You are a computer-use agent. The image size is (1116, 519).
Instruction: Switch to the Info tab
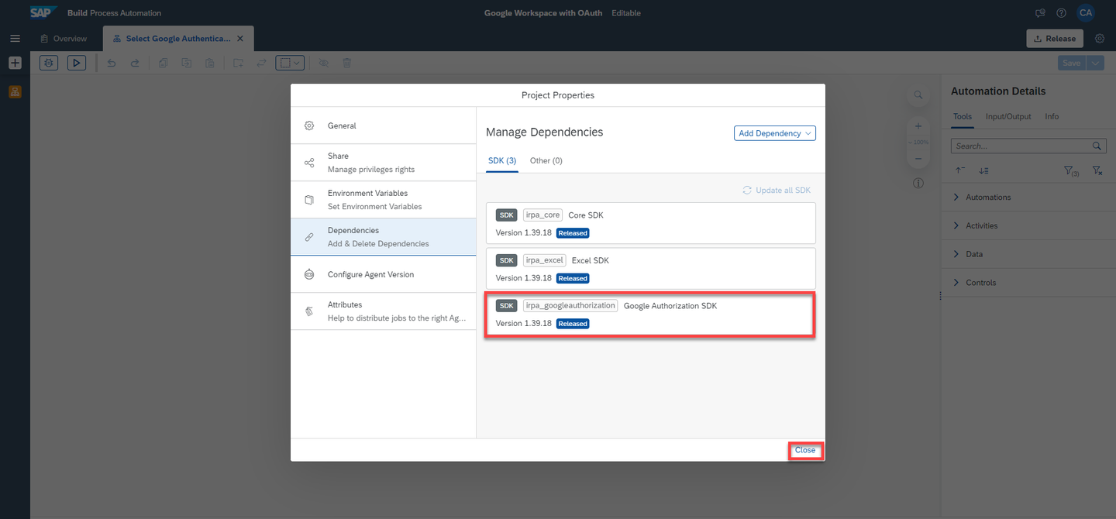(1052, 116)
